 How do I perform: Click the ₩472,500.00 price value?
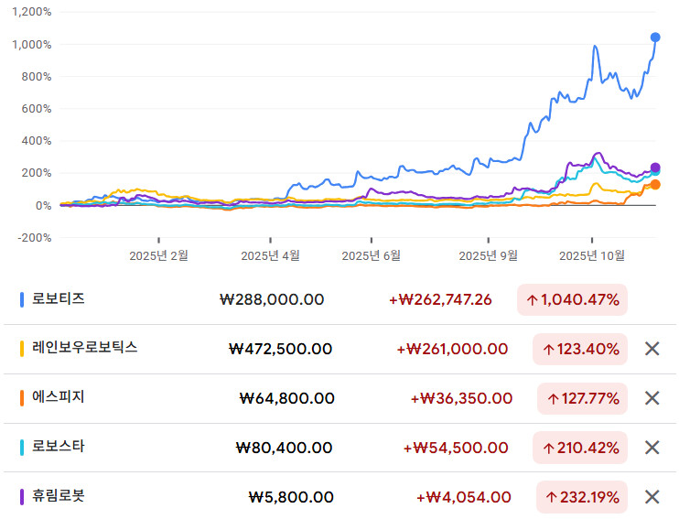point(281,349)
